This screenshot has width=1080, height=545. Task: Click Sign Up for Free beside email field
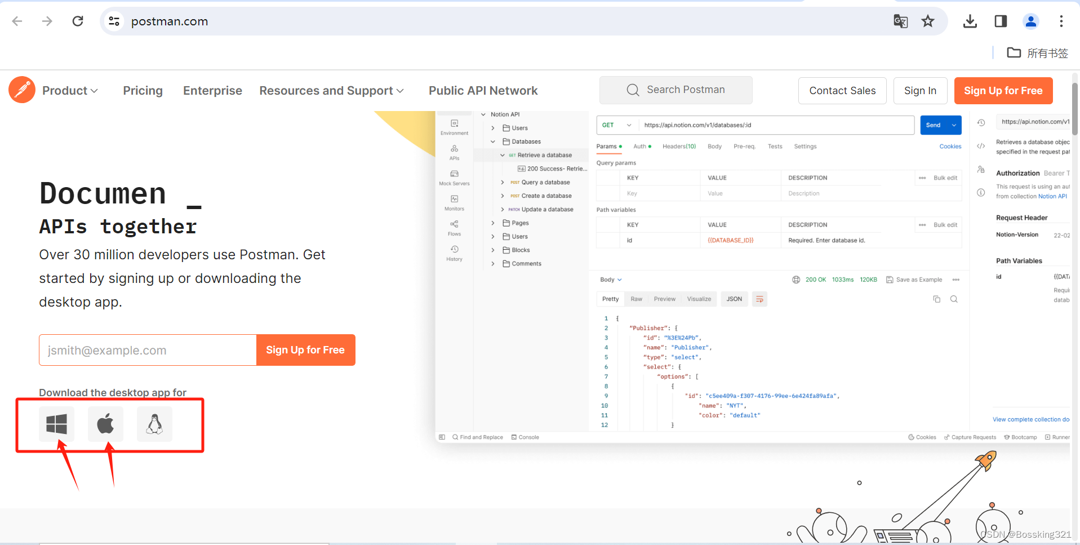coord(305,350)
